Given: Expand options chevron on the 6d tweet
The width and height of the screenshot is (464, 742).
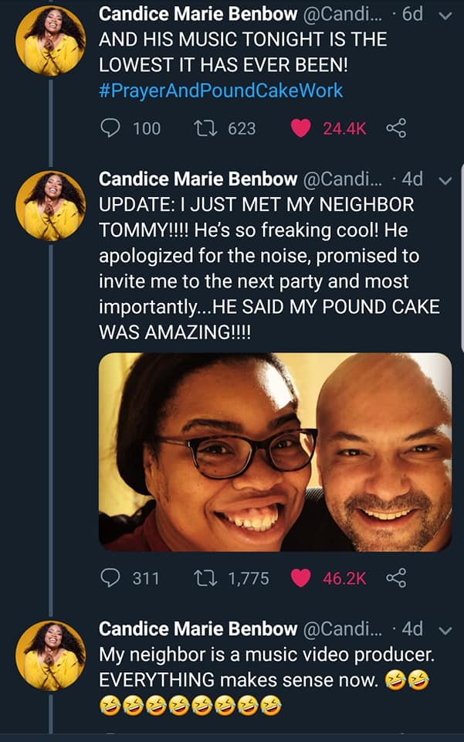Looking at the screenshot, I should click(x=445, y=15).
